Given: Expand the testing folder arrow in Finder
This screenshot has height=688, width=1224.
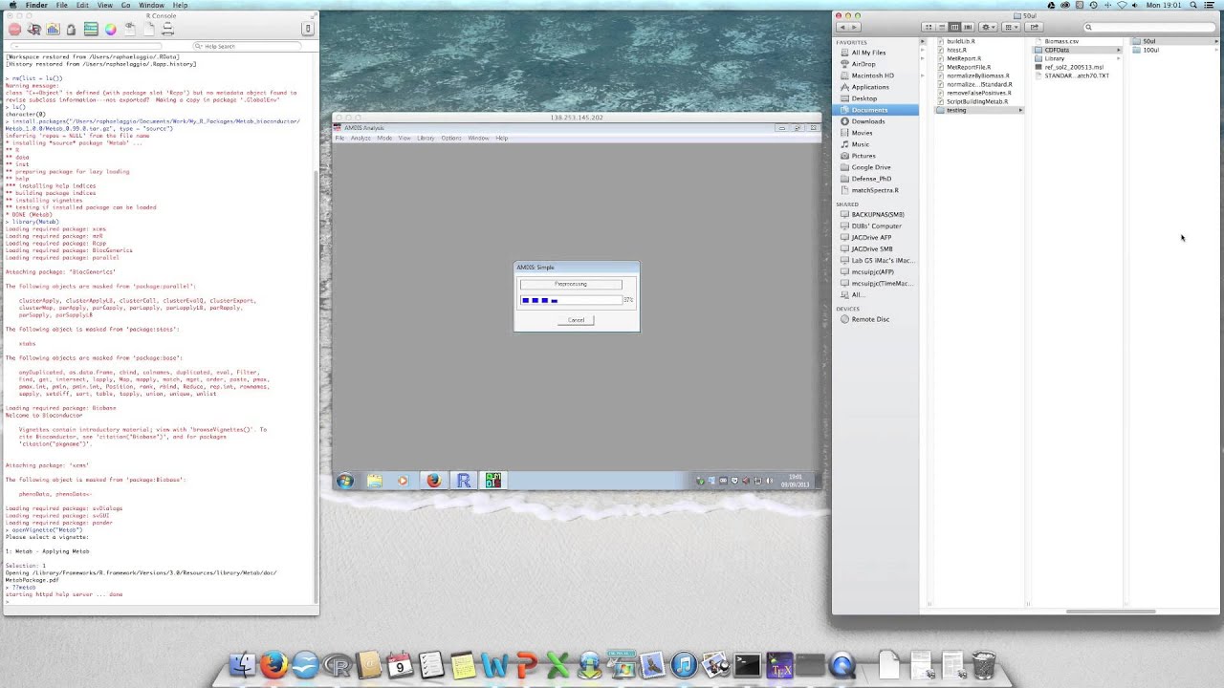Looking at the screenshot, I should tap(1020, 110).
